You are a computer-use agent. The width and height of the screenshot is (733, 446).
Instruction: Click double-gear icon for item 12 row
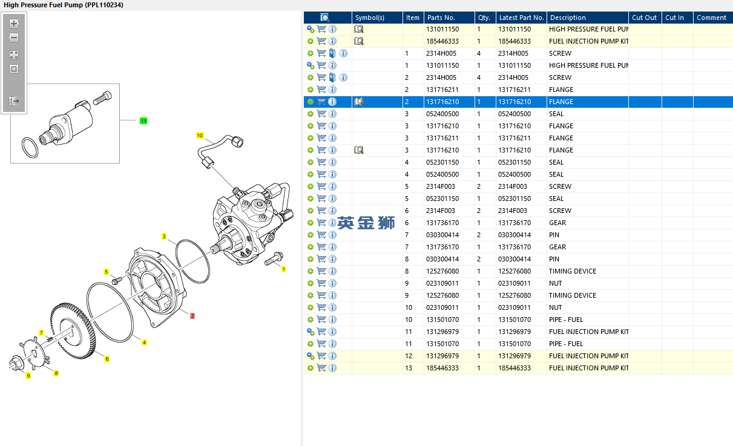[x=311, y=356]
